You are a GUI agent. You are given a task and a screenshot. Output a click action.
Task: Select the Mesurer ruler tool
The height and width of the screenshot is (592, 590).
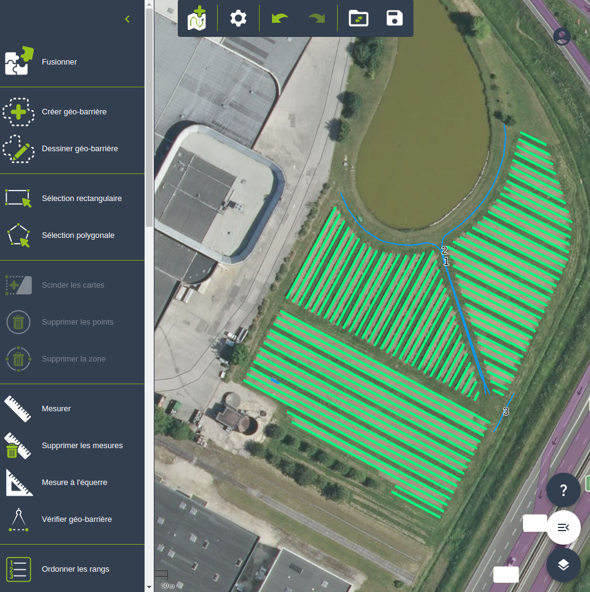click(x=18, y=409)
